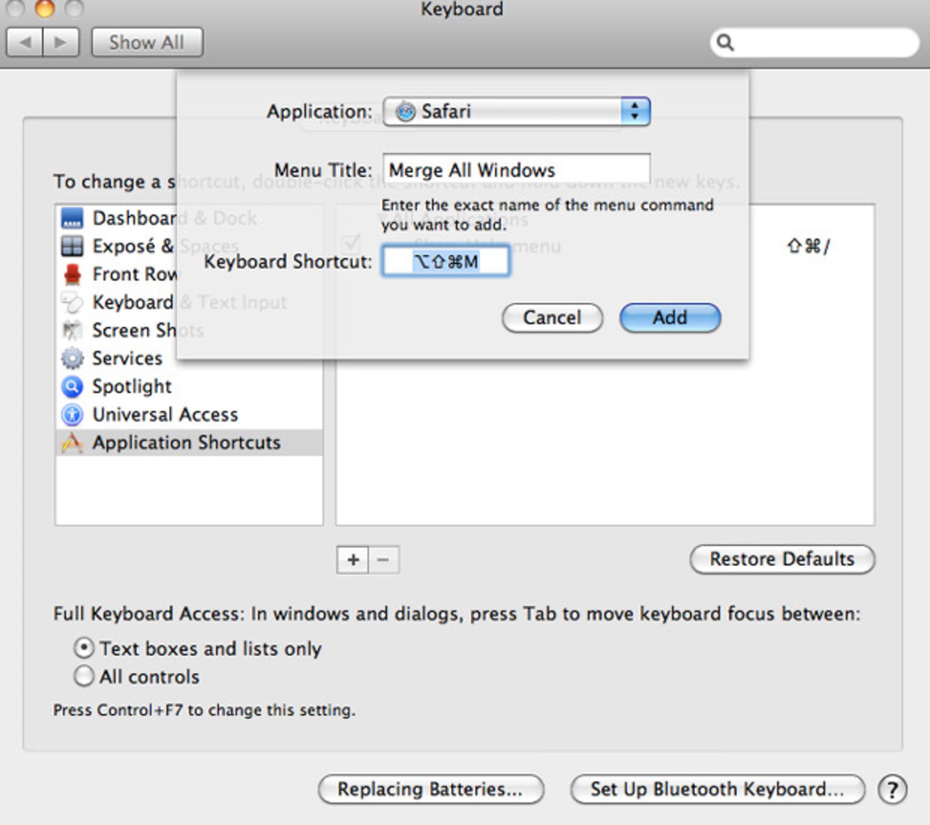The image size is (930, 825).
Task: Click the yellow minimize window button
Action: coord(45,8)
